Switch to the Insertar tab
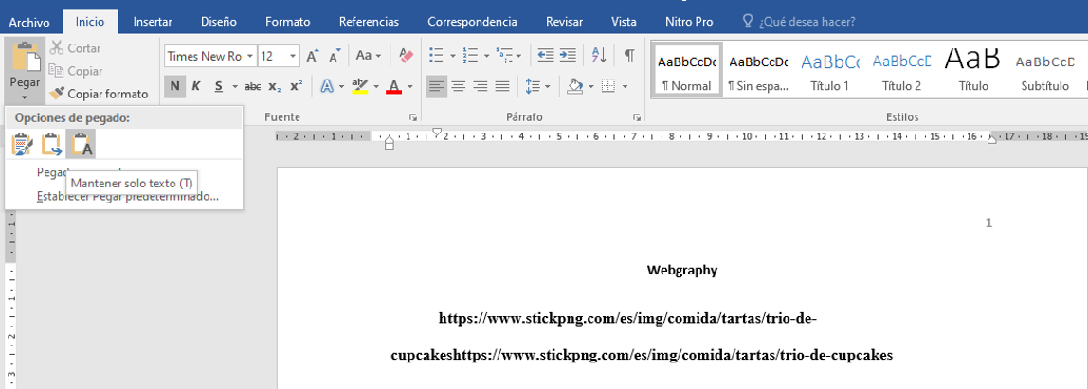 pyautogui.click(x=153, y=21)
